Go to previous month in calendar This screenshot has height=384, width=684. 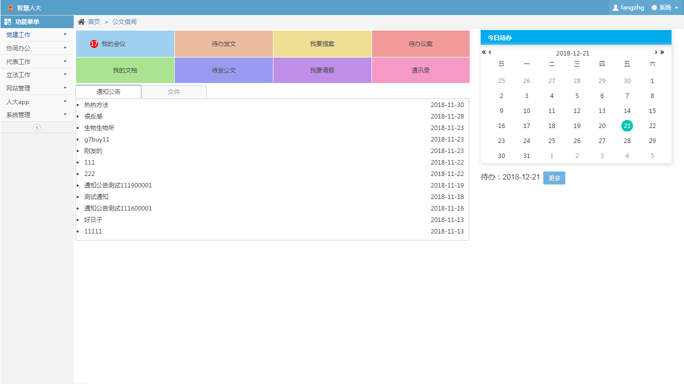490,52
